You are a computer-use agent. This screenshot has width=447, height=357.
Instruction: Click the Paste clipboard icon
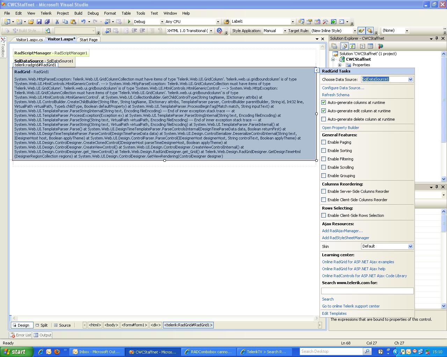click(73, 22)
